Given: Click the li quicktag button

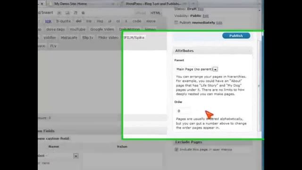Looking at the screenshot, I should pyautogui.click(x=126, y=21).
